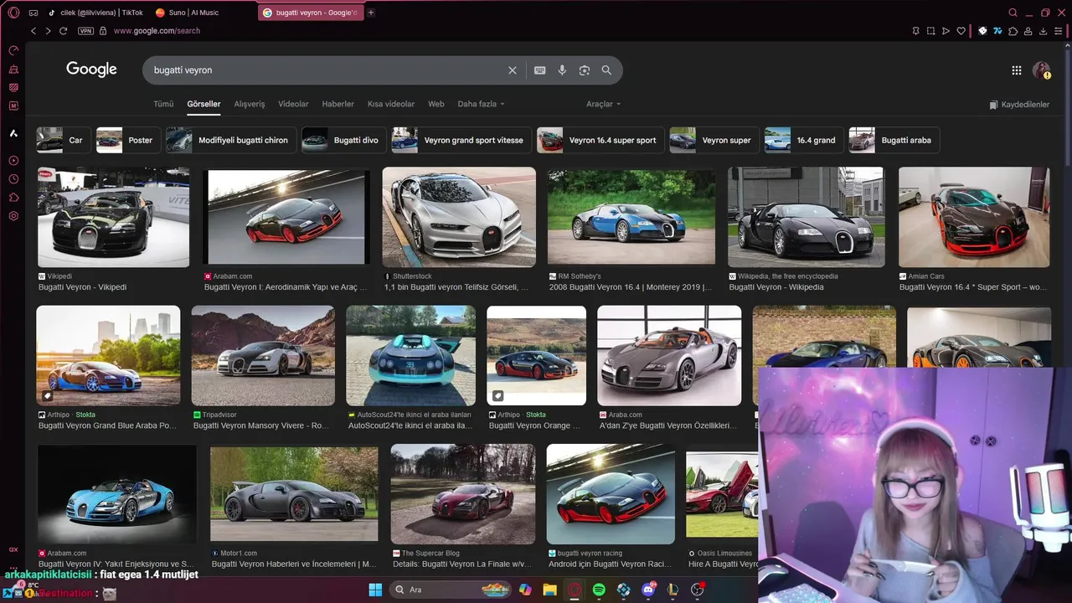The image size is (1072, 603).
Task: Select the Veyron 16.4 super sport chip
Action: tap(600, 140)
